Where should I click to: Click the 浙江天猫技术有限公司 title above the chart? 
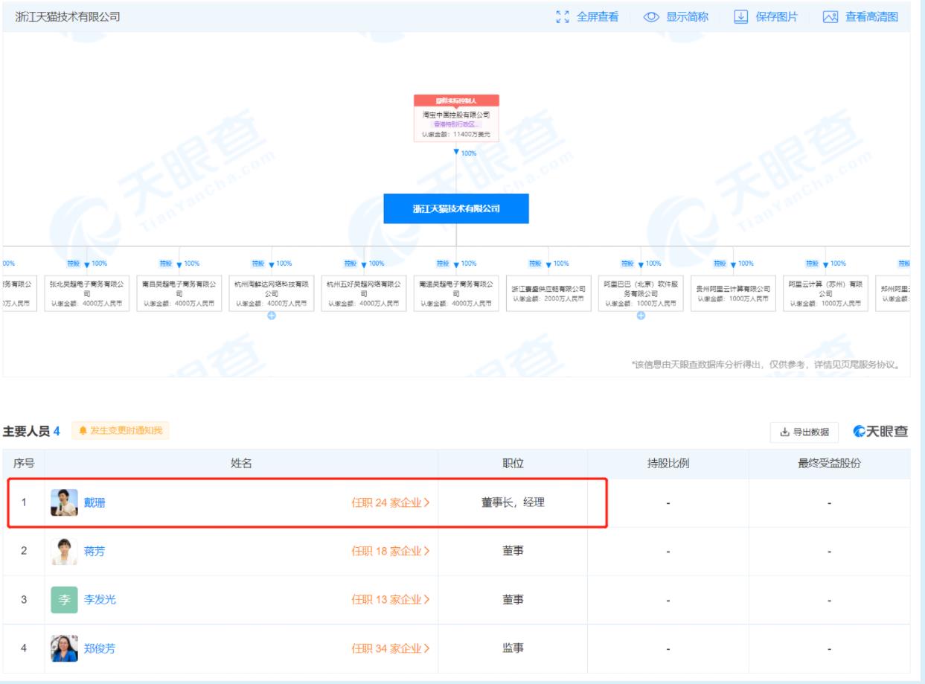point(68,17)
